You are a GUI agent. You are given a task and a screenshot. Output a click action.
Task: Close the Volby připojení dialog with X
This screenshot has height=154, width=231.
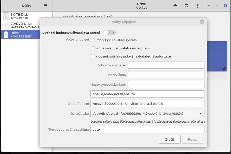(202, 22)
